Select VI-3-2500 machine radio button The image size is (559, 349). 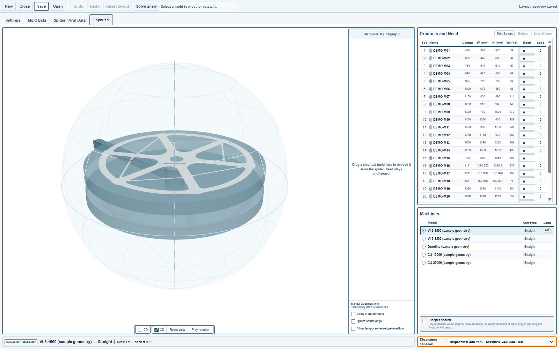423,239
